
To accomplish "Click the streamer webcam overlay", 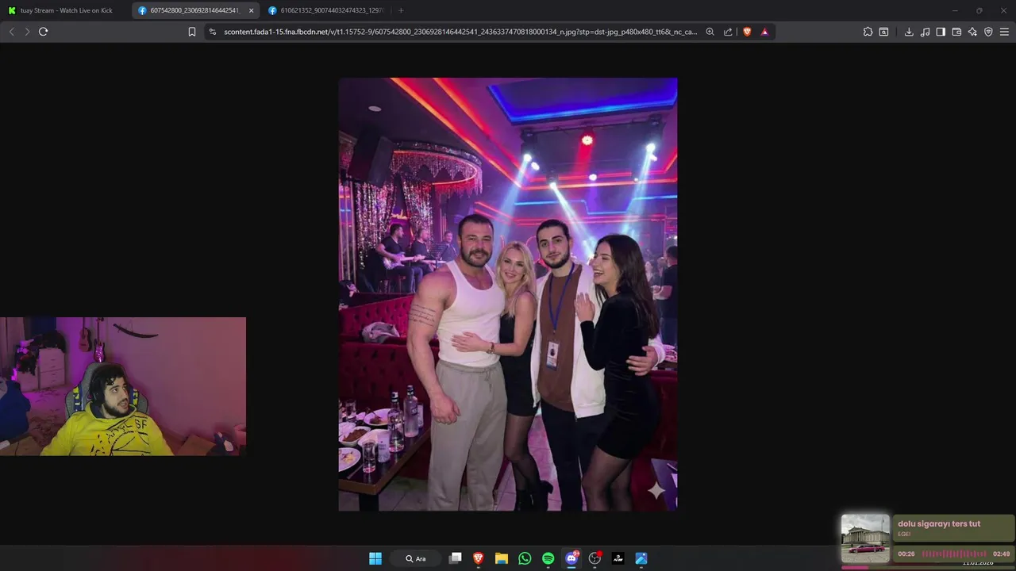I will coord(123,386).
